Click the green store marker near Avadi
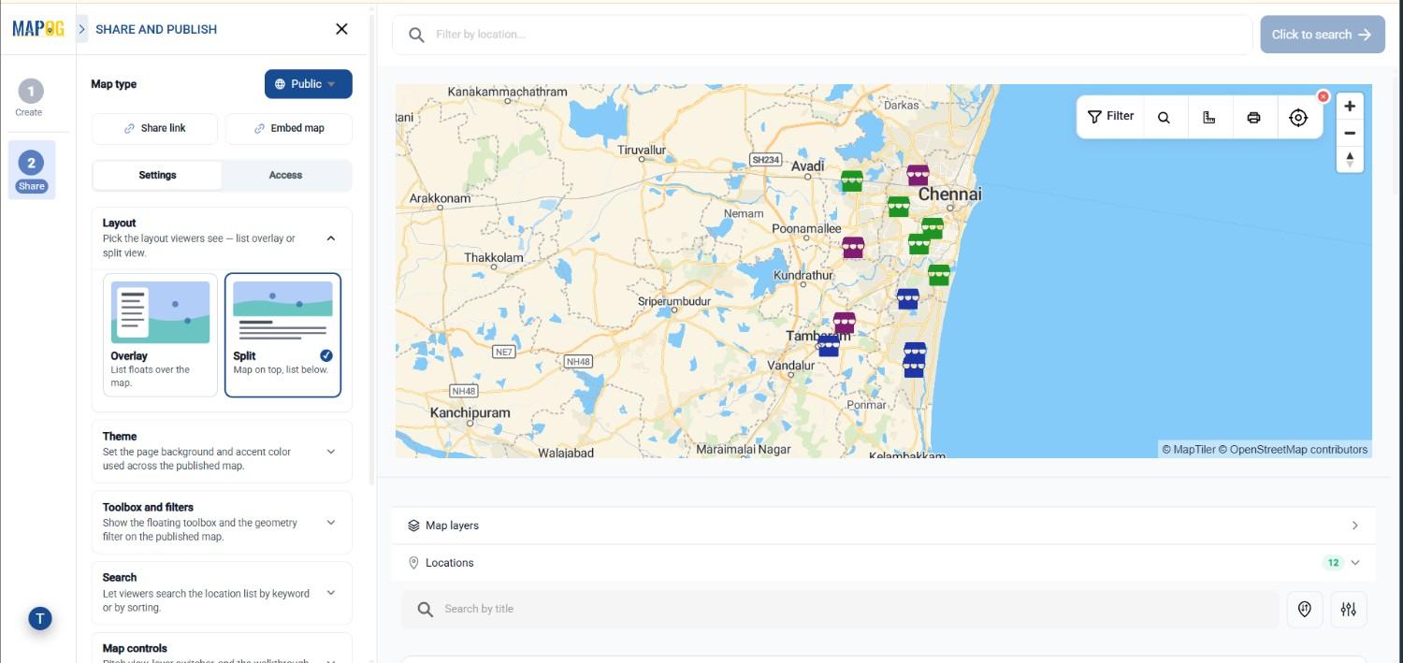 [x=851, y=181]
